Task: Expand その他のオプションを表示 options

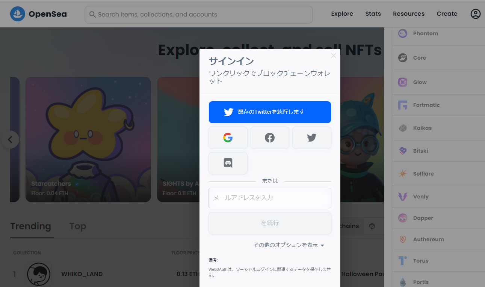Action: tap(289, 245)
